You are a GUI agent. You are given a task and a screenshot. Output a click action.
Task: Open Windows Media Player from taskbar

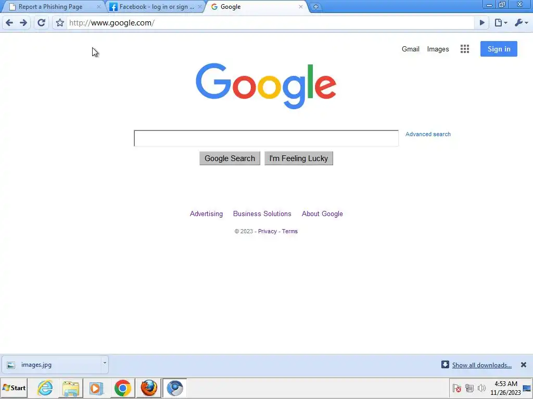tap(96, 388)
